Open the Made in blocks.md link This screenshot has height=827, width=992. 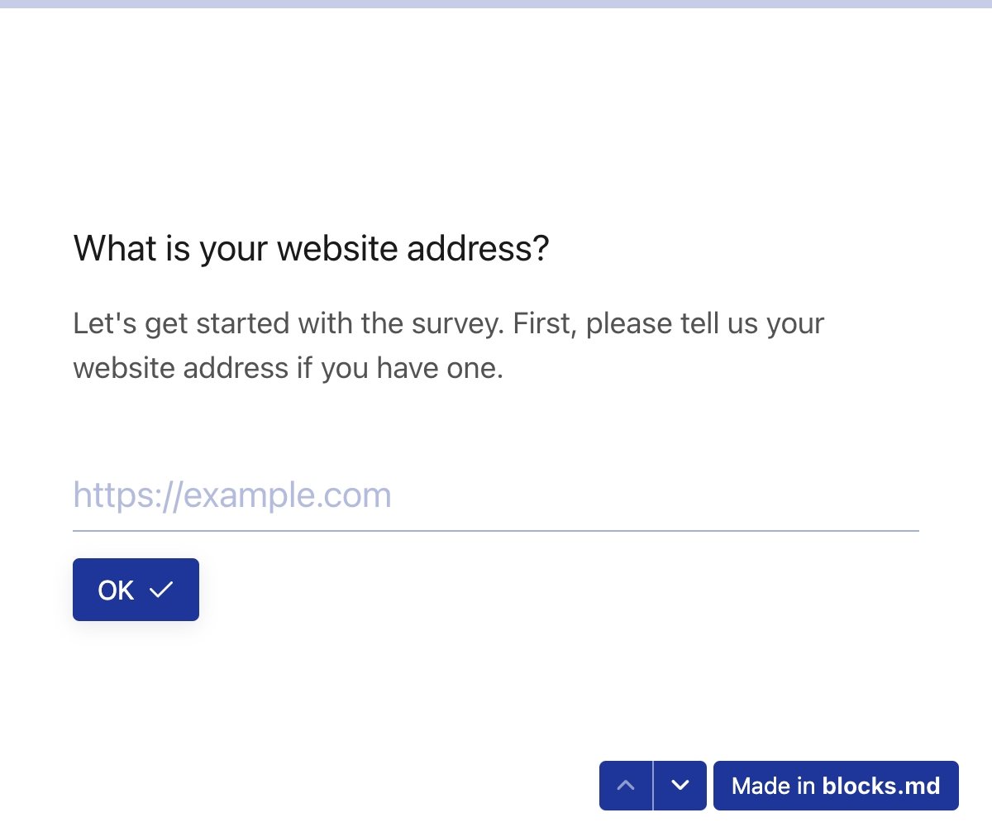tap(836, 785)
